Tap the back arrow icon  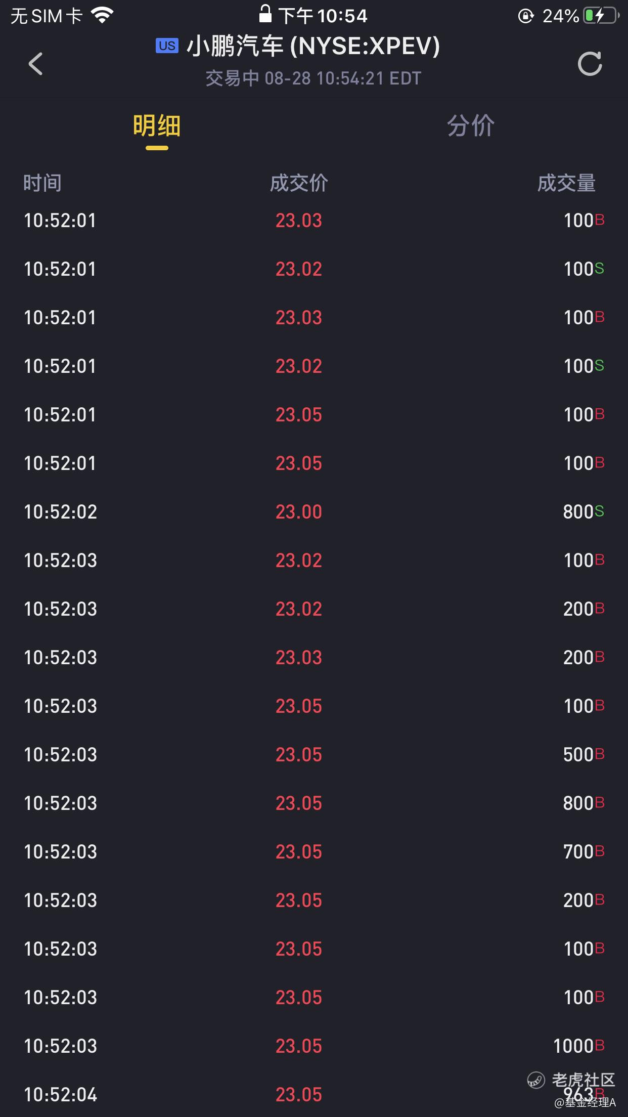[x=35, y=64]
